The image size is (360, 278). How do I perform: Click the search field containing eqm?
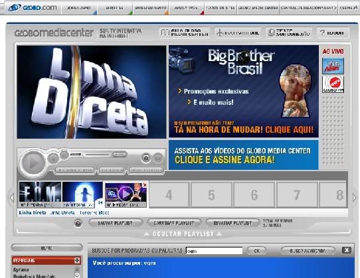point(215,251)
